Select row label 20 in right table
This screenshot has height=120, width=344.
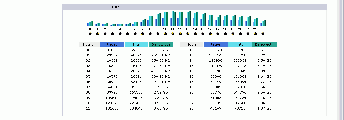click(x=192, y=92)
